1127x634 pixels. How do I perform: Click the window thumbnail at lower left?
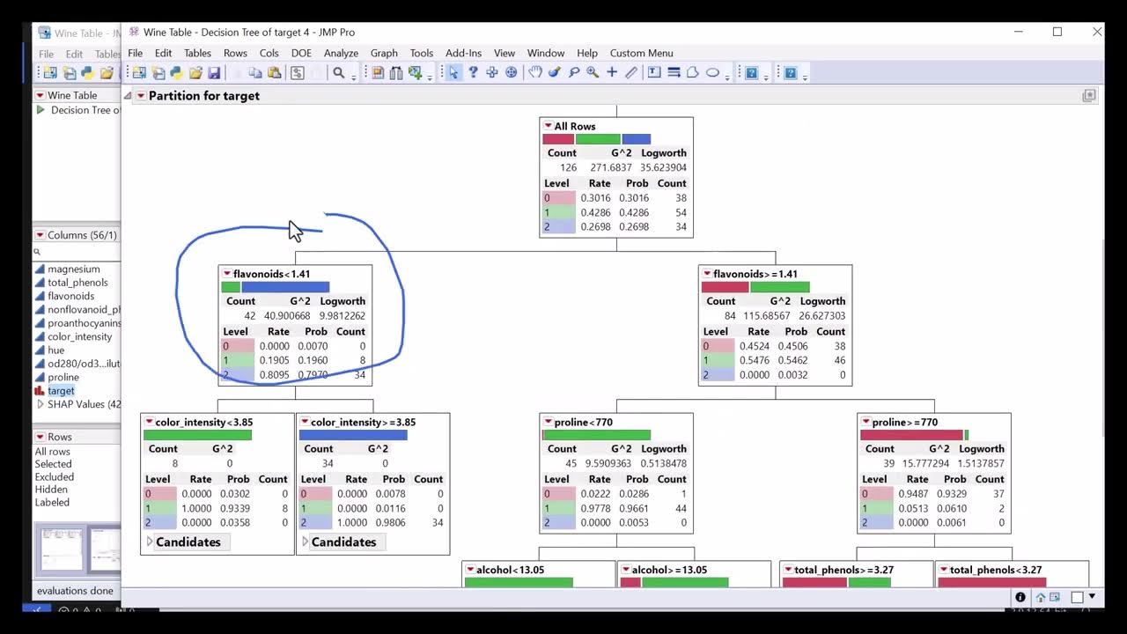[x=61, y=549]
